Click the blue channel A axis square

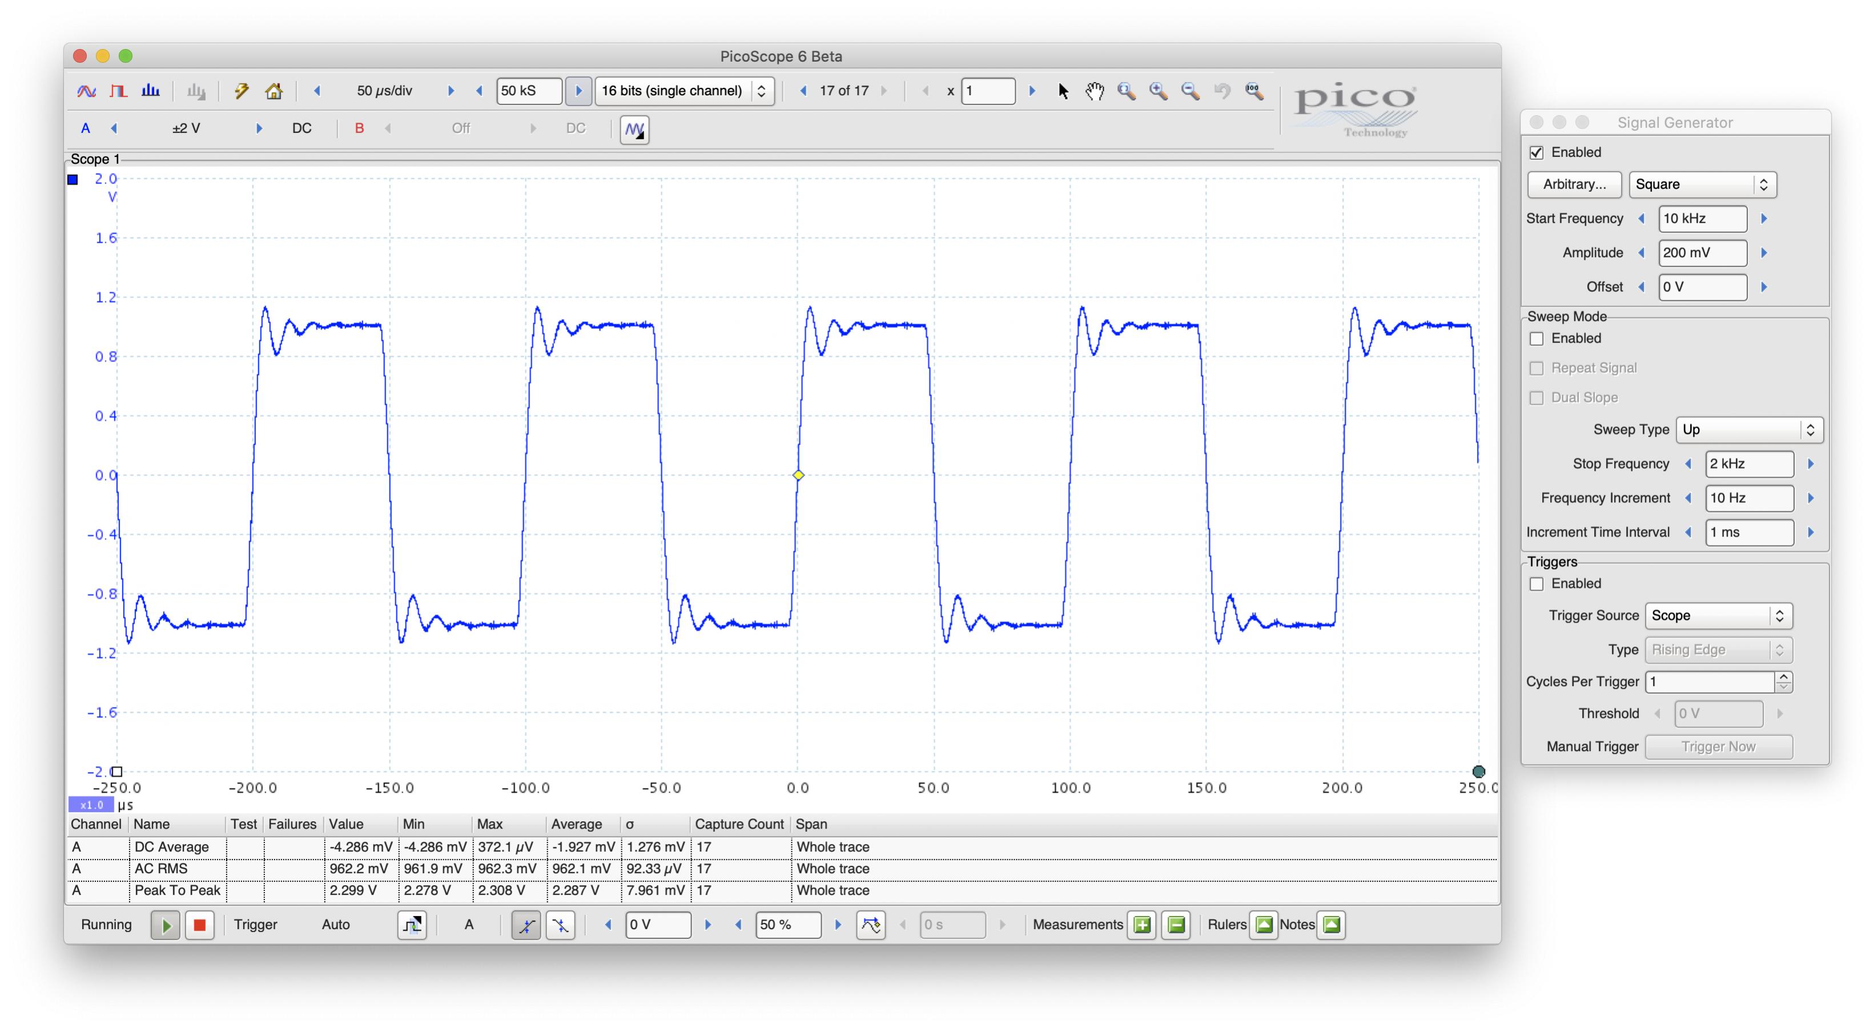click(x=73, y=180)
